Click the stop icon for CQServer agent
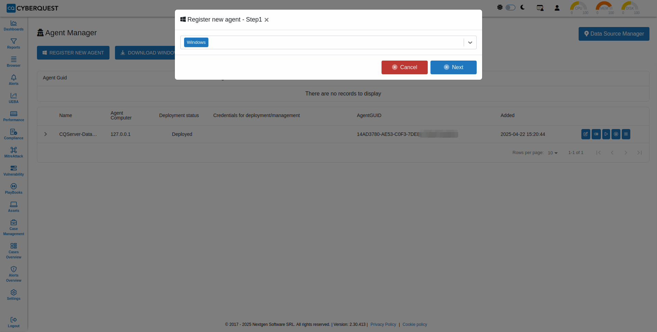Viewport: 657px width, 332px height. coord(616,134)
